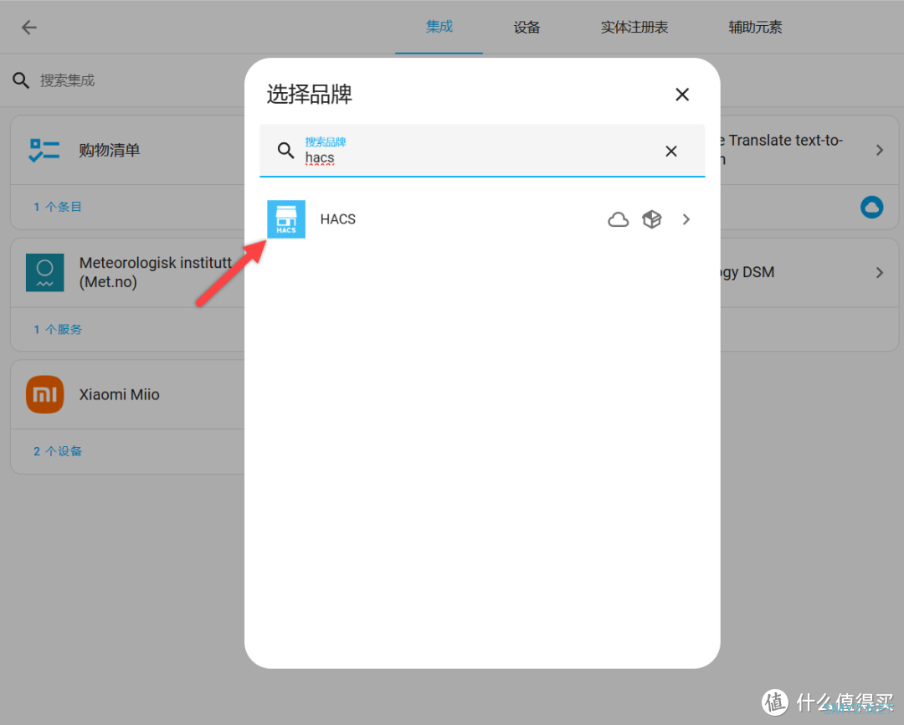Viewport: 904px width, 725px height.
Task: Switch to the 辅助元素 tab
Action: (755, 27)
